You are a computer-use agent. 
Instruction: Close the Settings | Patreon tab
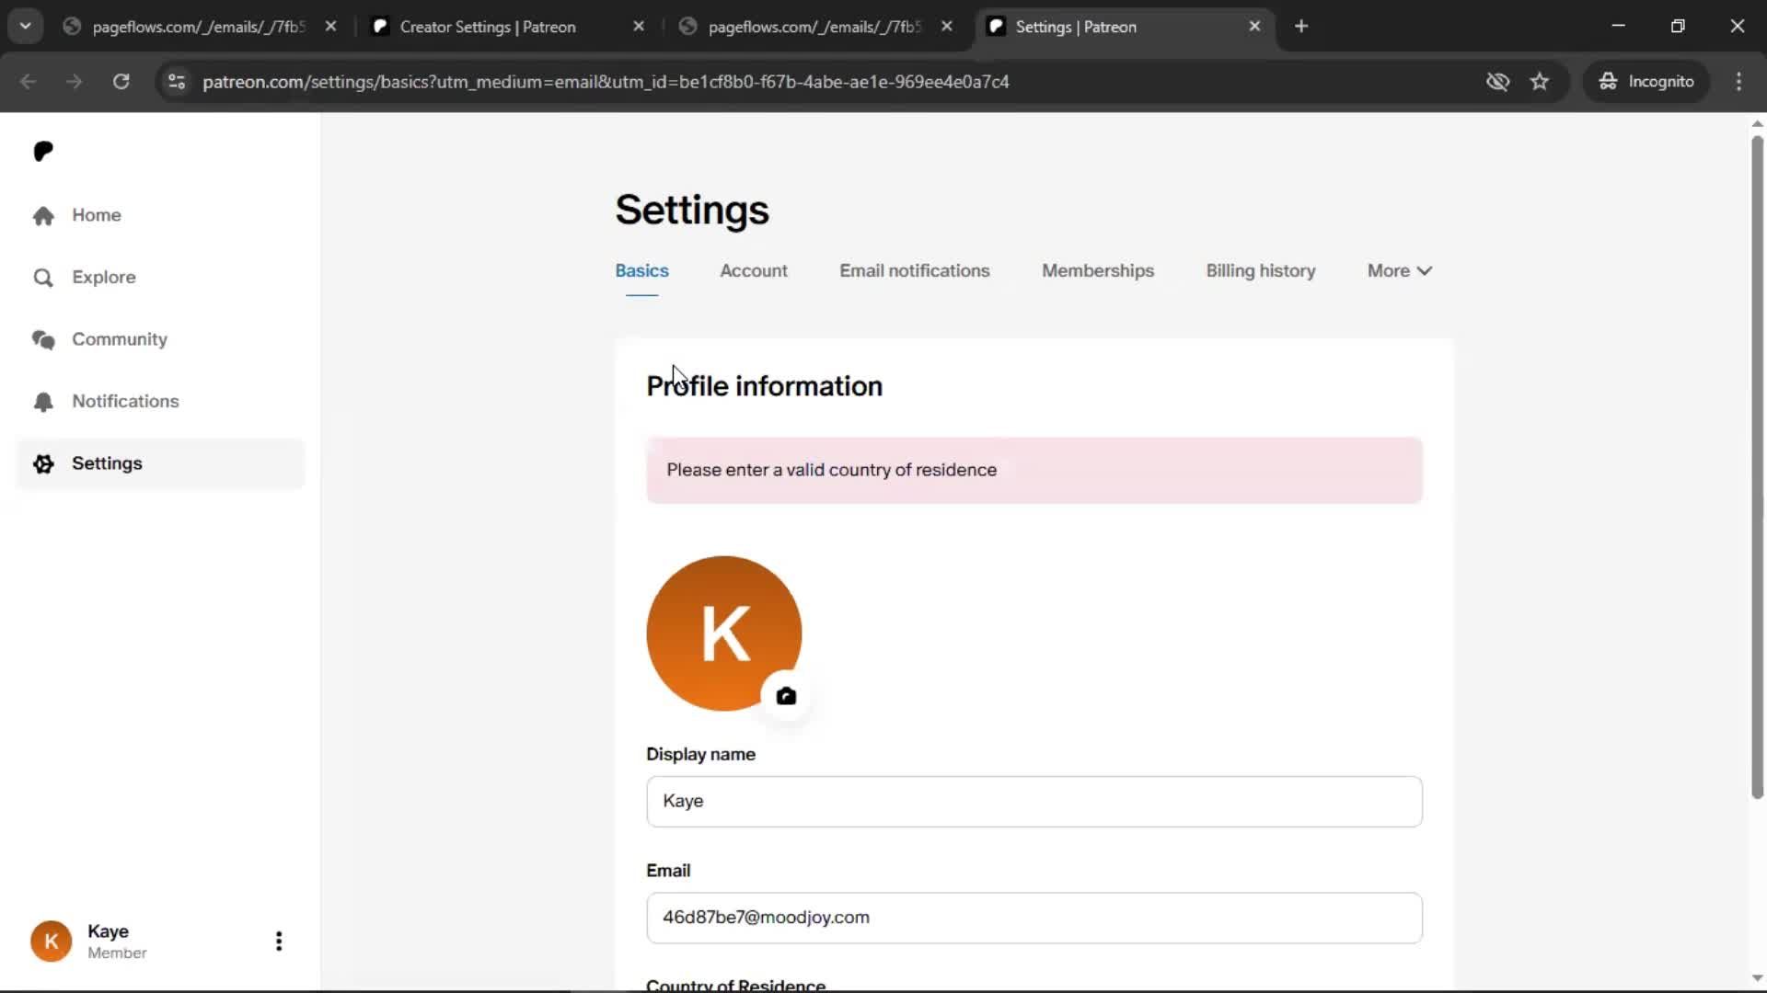(x=1254, y=27)
